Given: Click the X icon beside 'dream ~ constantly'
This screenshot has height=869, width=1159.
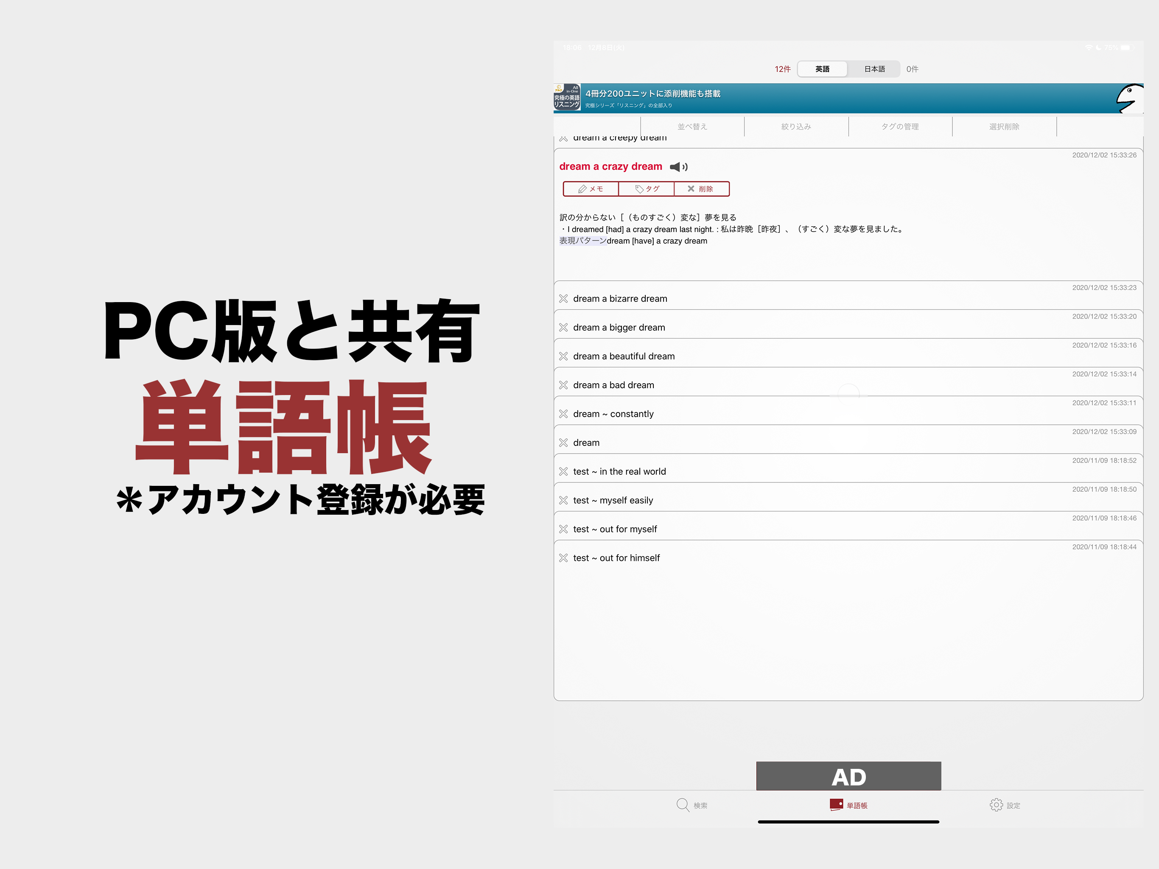Looking at the screenshot, I should click(x=563, y=414).
